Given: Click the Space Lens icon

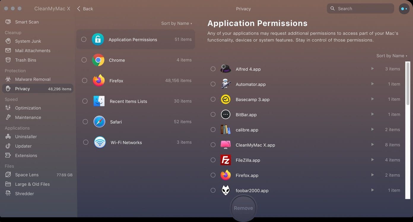Looking at the screenshot, I should point(8,175).
